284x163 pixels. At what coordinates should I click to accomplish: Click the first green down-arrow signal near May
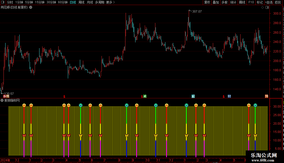(81, 105)
